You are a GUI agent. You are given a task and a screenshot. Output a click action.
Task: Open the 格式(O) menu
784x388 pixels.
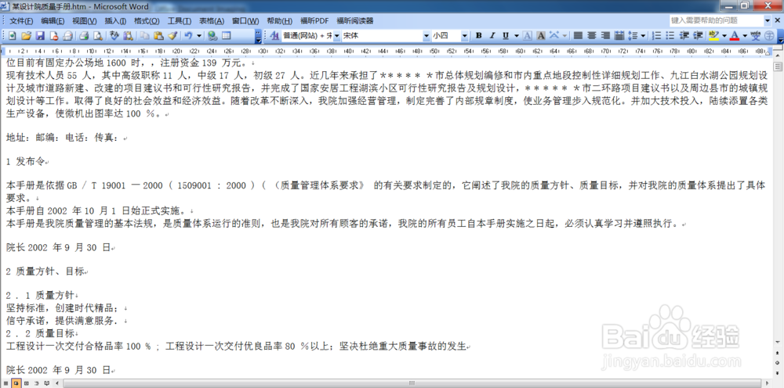coord(147,21)
